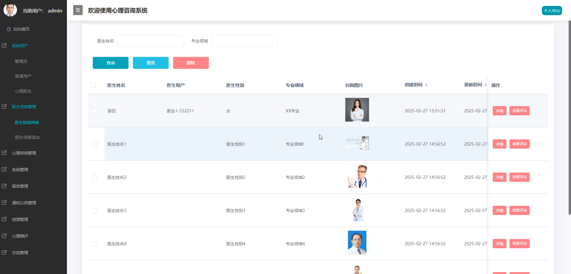The width and height of the screenshot is (571, 274).
Task: Click the edit icon beside 系统管理
Action: pos(4,169)
